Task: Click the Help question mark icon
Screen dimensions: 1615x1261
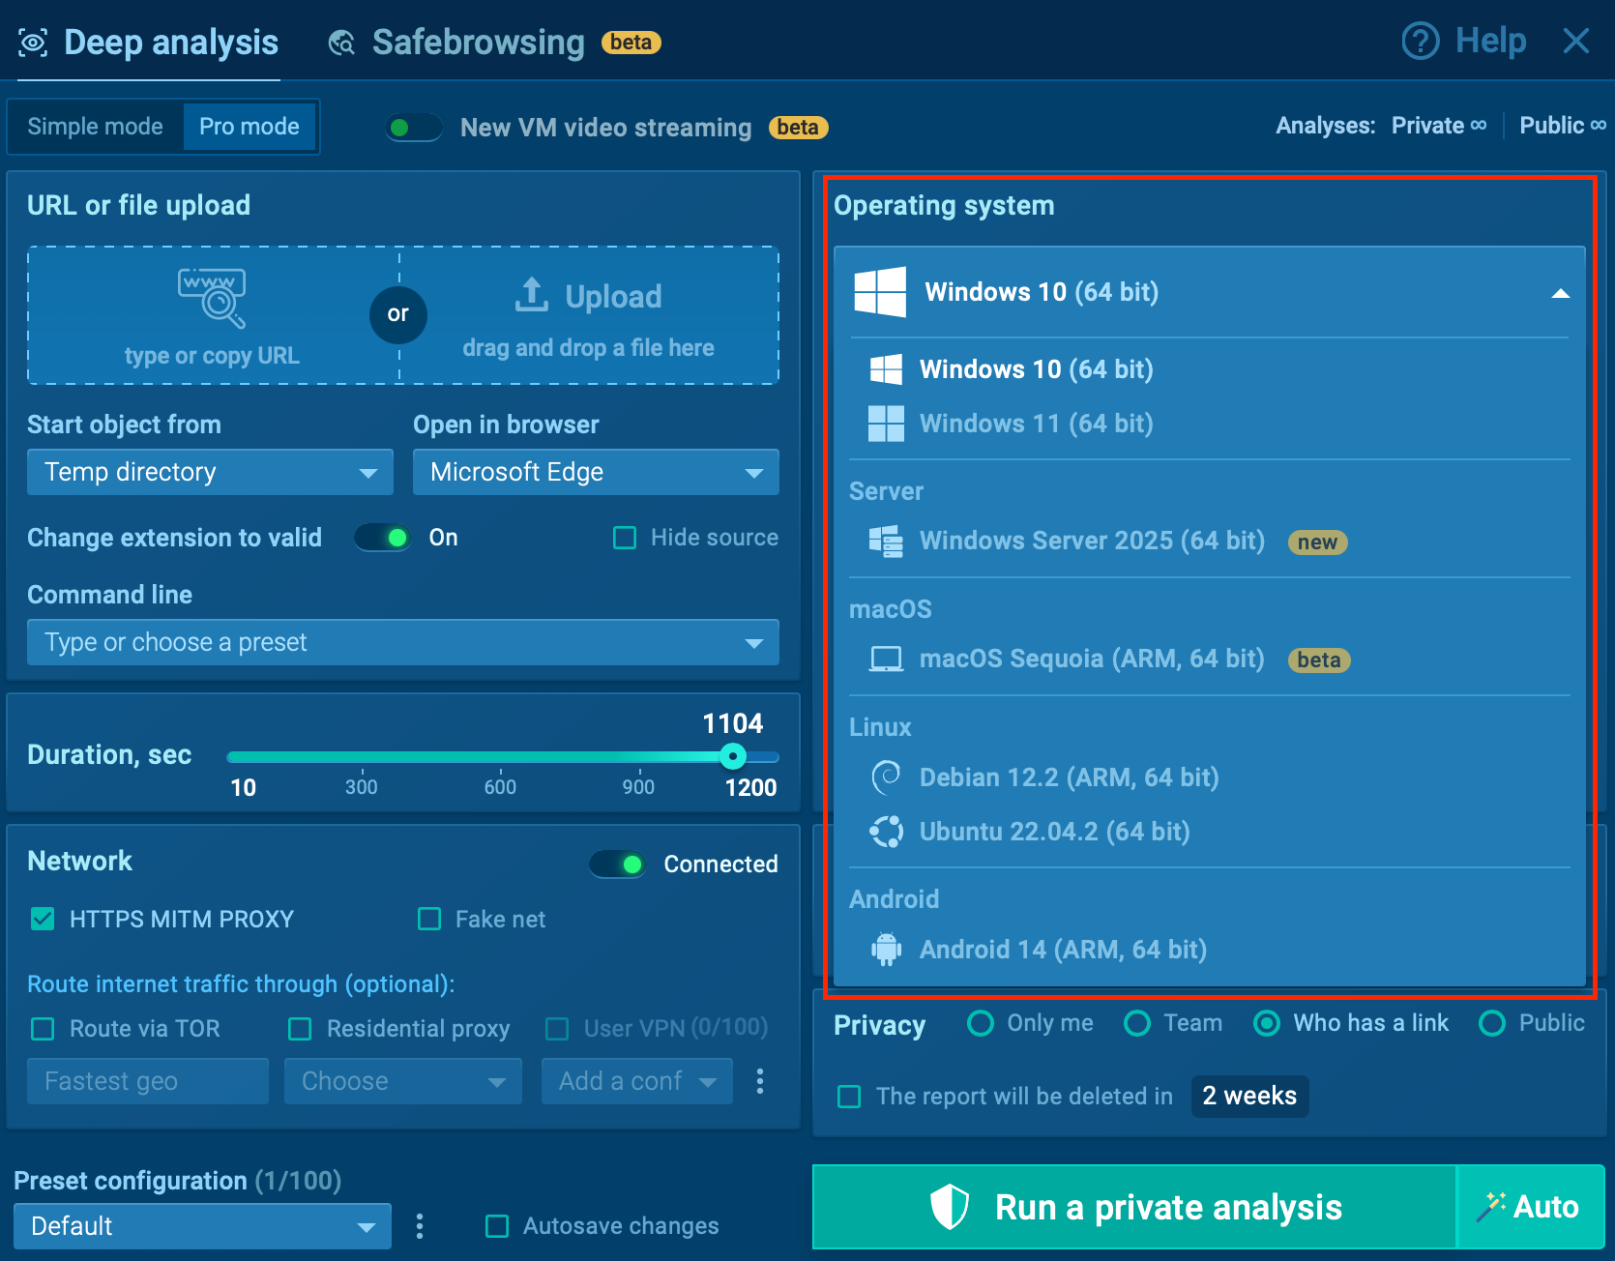Action: point(1420,42)
